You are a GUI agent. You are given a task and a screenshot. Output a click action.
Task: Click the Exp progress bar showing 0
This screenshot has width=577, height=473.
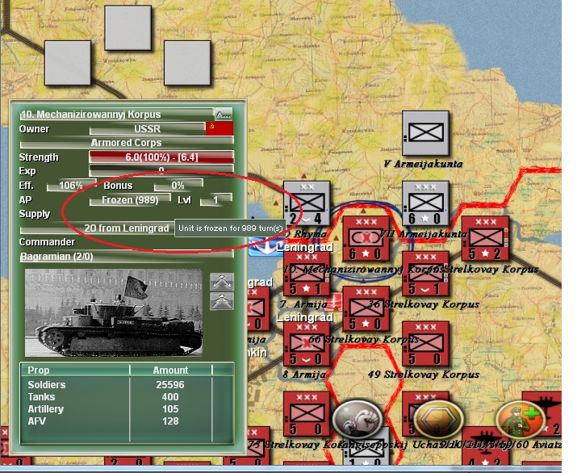click(161, 170)
